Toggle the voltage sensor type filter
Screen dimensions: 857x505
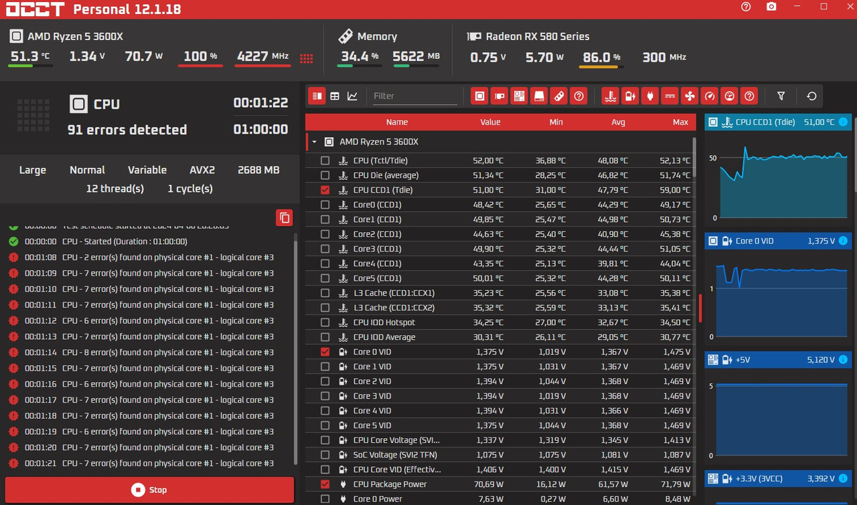point(630,96)
